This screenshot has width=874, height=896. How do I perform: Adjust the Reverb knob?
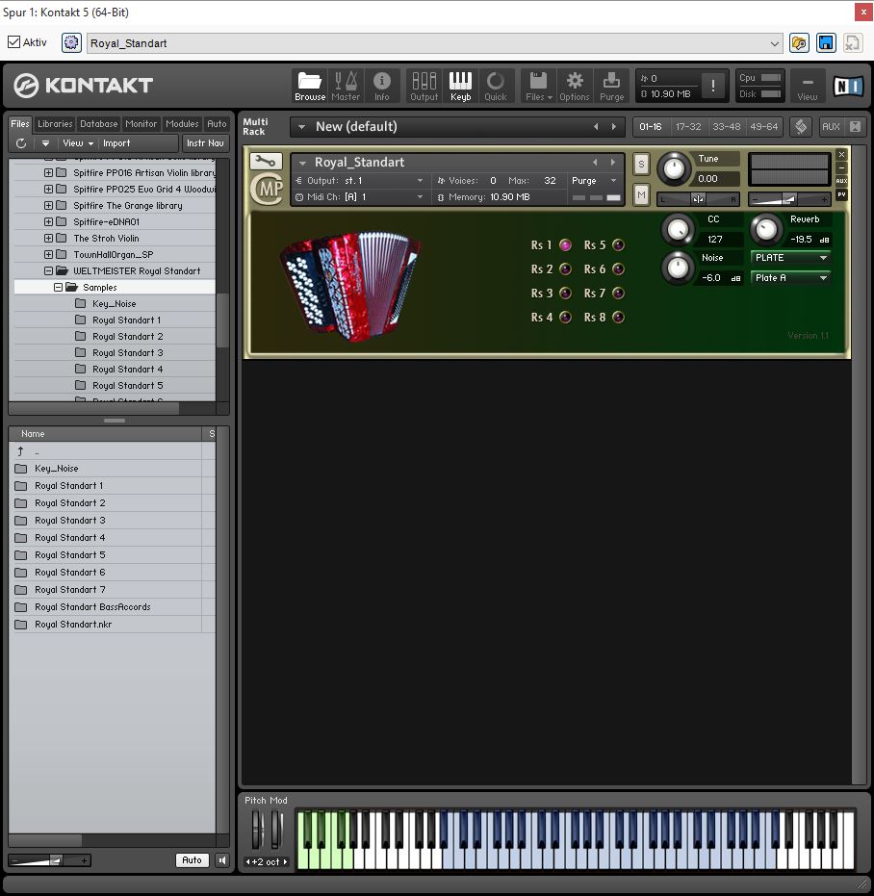[x=766, y=229]
